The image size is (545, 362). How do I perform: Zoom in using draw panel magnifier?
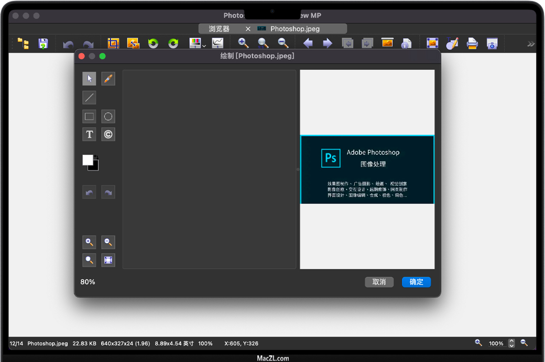[x=89, y=242]
